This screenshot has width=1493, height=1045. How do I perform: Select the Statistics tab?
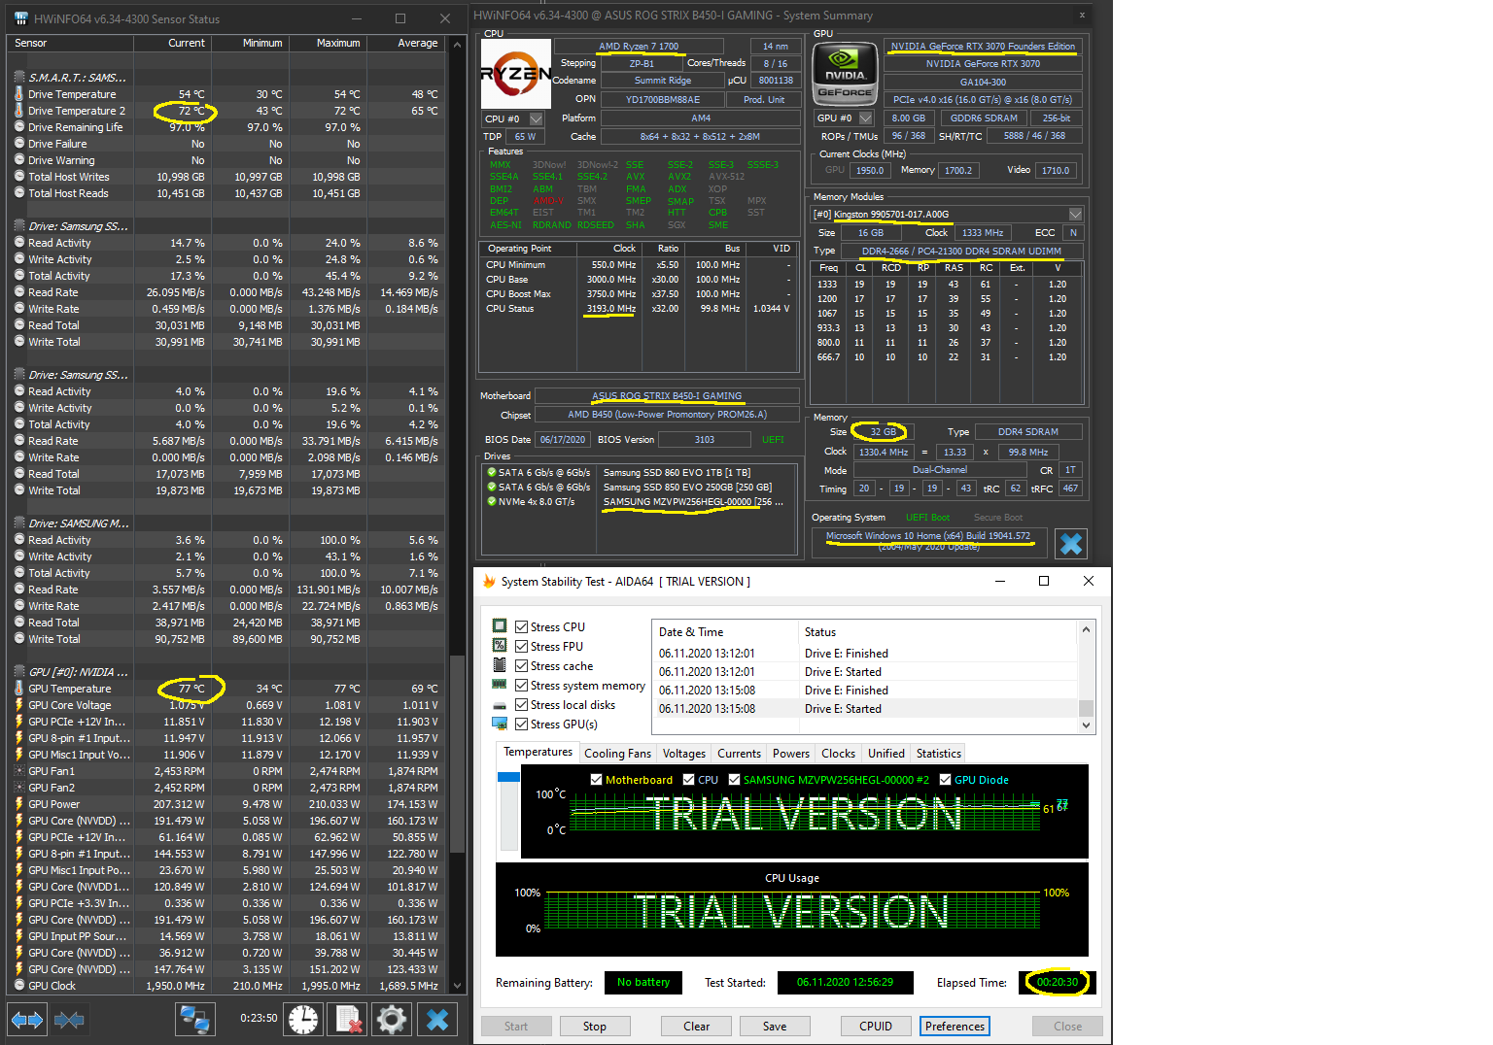pos(939,754)
